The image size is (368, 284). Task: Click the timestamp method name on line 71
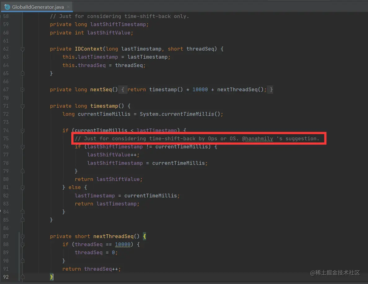tap(104, 106)
